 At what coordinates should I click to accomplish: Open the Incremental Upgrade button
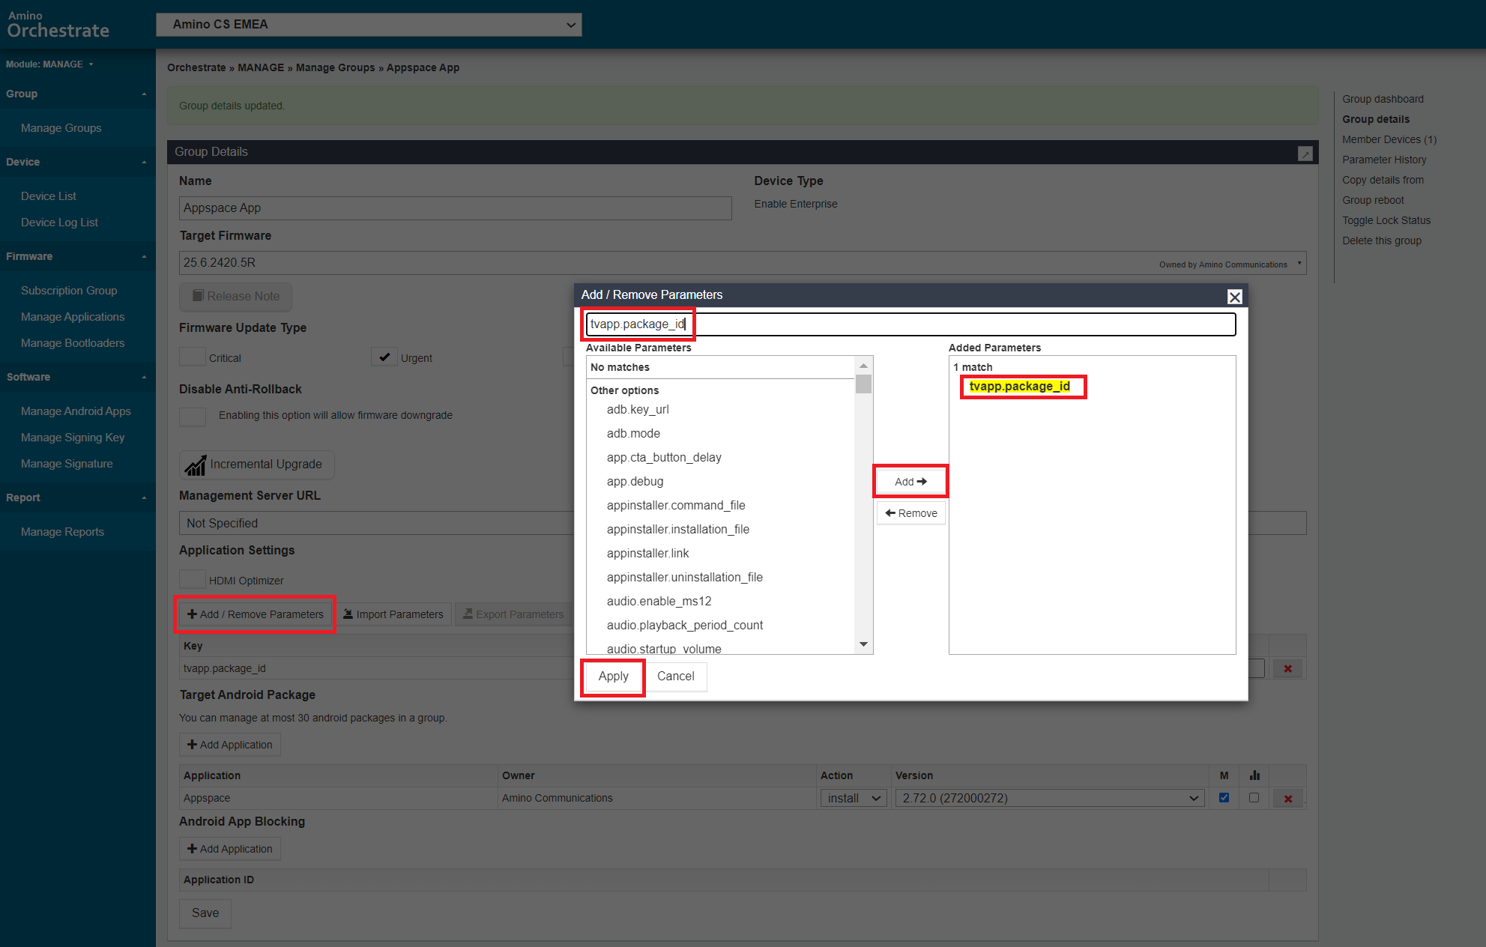point(257,465)
